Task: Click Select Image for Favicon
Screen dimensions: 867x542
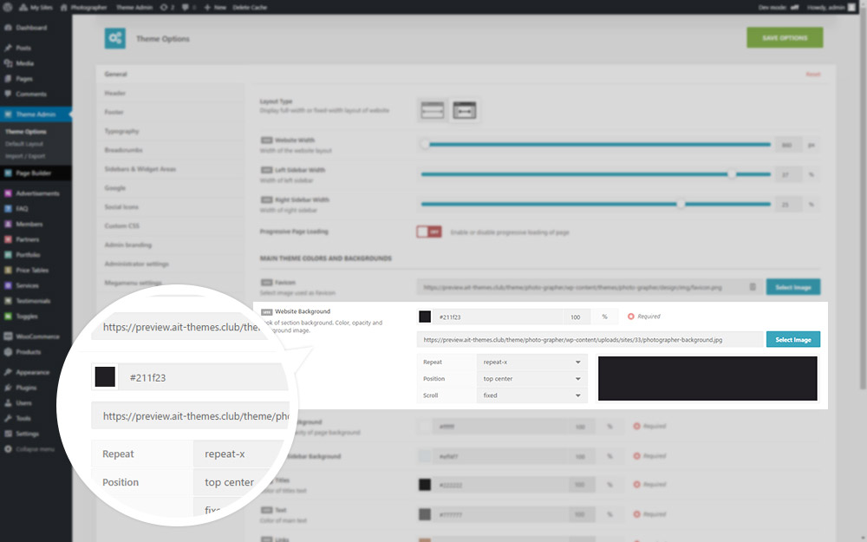Action: 793,287
